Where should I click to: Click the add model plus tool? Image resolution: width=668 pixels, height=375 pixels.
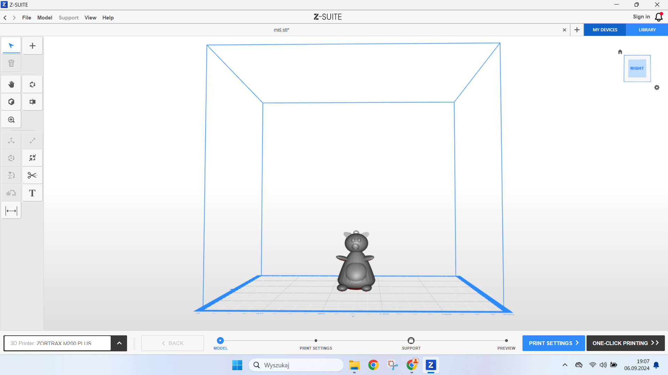(x=32, y=46)
